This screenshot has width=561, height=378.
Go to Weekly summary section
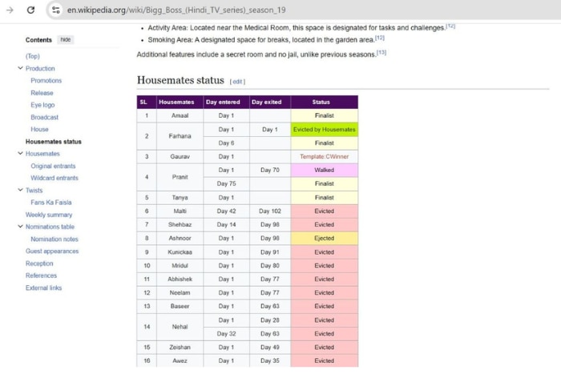pyautogui.click(x=49, y=215)
